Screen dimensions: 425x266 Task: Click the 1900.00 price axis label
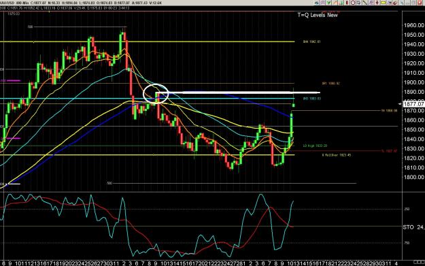point(414,82)
